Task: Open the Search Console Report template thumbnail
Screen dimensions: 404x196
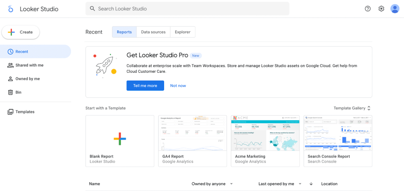Action: [338, 133]
